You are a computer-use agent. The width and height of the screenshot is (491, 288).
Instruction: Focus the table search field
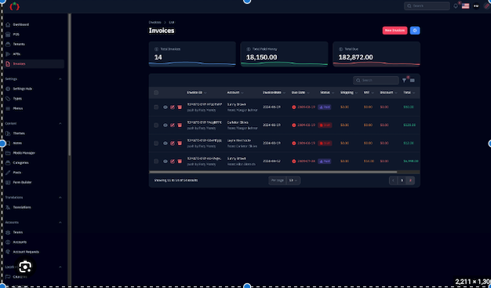click(376, 80)
